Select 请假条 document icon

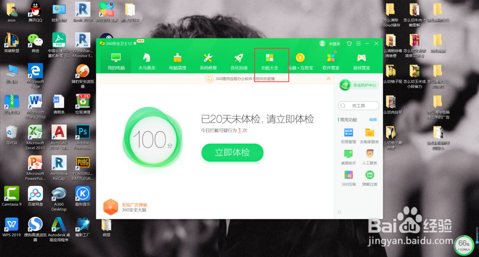(x=59, y=104)
